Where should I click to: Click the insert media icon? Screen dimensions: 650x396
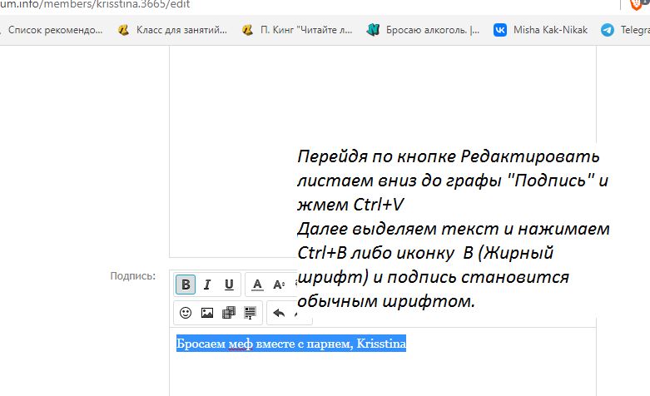229,313
